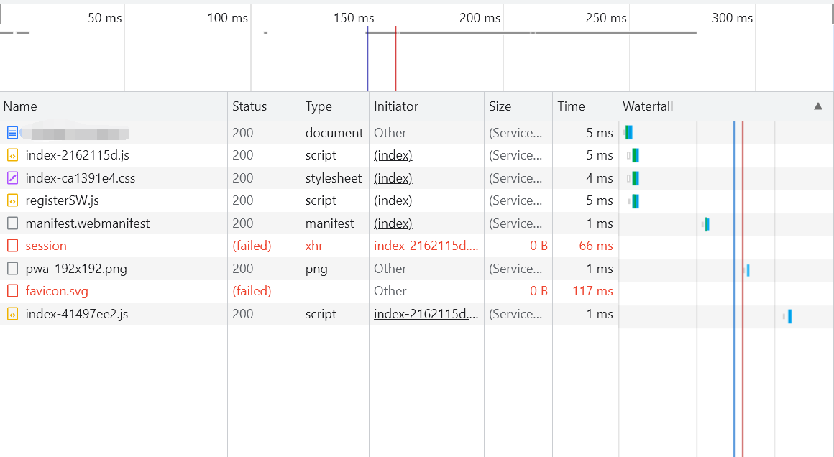Select the pwa-192x192.png request
Screen dimensions: 834x457
tap(76, 268)
